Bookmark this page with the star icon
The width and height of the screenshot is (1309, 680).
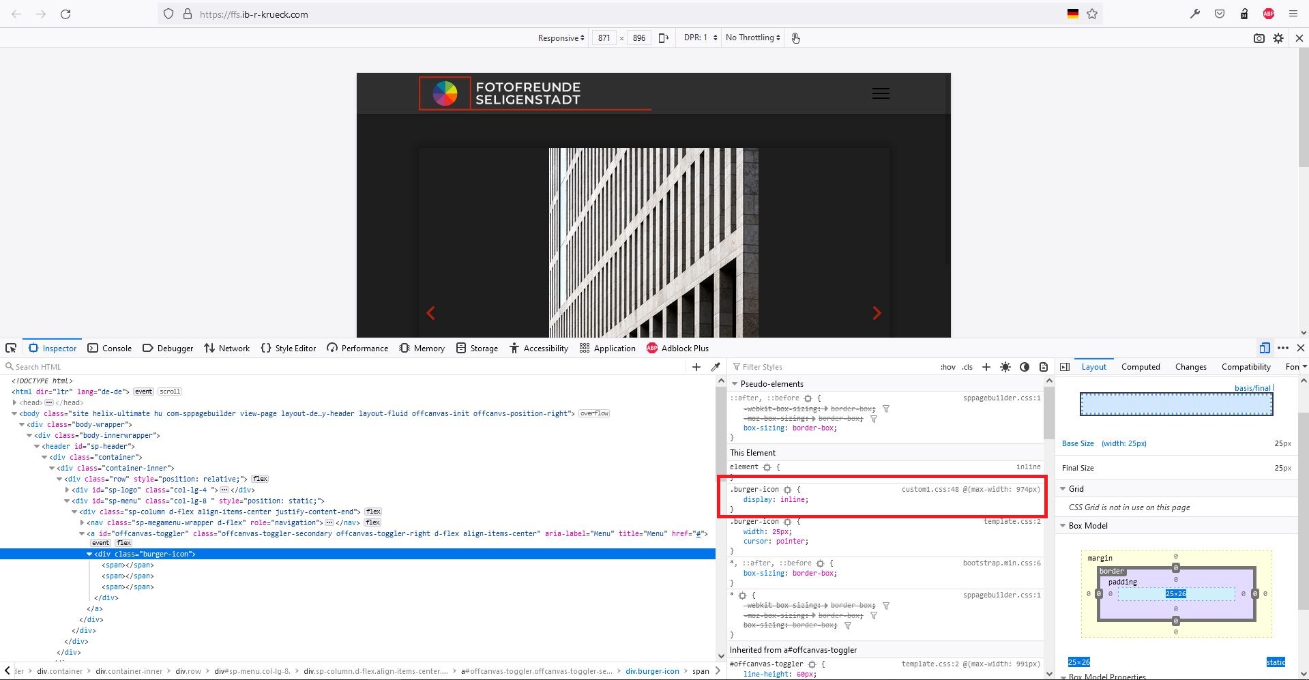(1092, 14)
